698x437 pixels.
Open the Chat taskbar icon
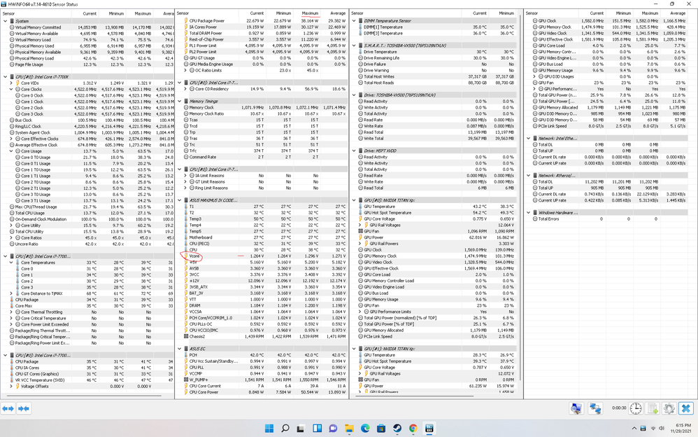coord(333,429)
